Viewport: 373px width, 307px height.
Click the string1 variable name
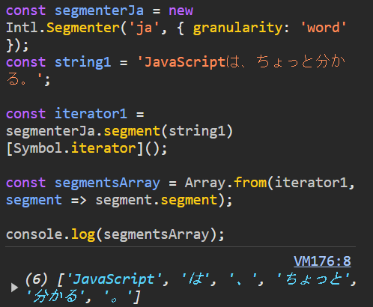82,62
